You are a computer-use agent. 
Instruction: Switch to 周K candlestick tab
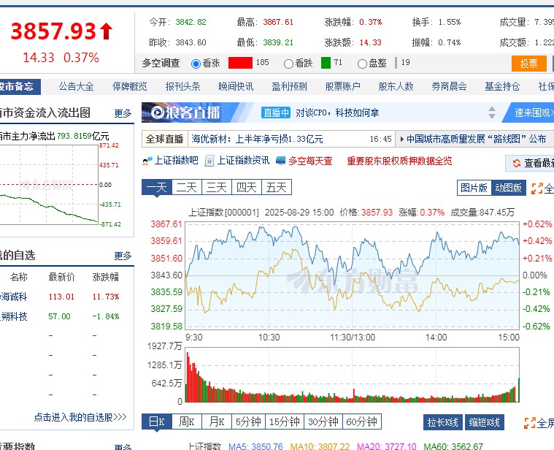(187, 422)
